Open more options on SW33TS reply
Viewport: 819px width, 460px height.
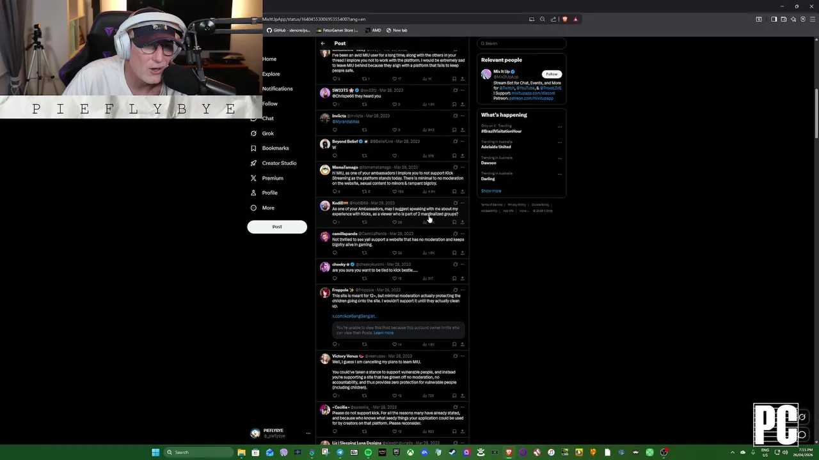(463, 90)
